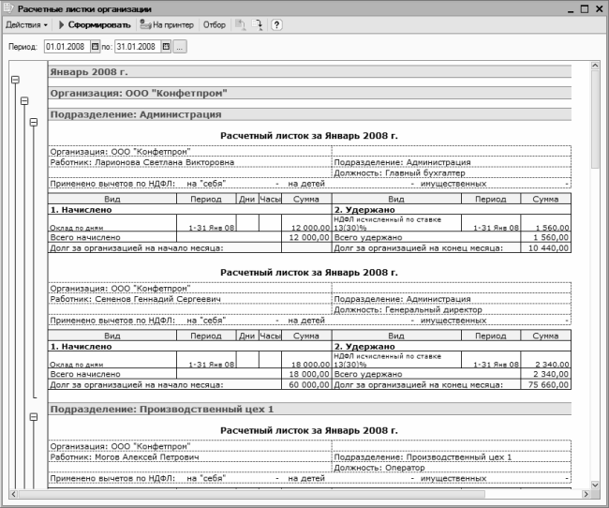This screenshot has height=508, width=609.
Task: Click the ellipsis period selection button
Action: click(180, 46)
